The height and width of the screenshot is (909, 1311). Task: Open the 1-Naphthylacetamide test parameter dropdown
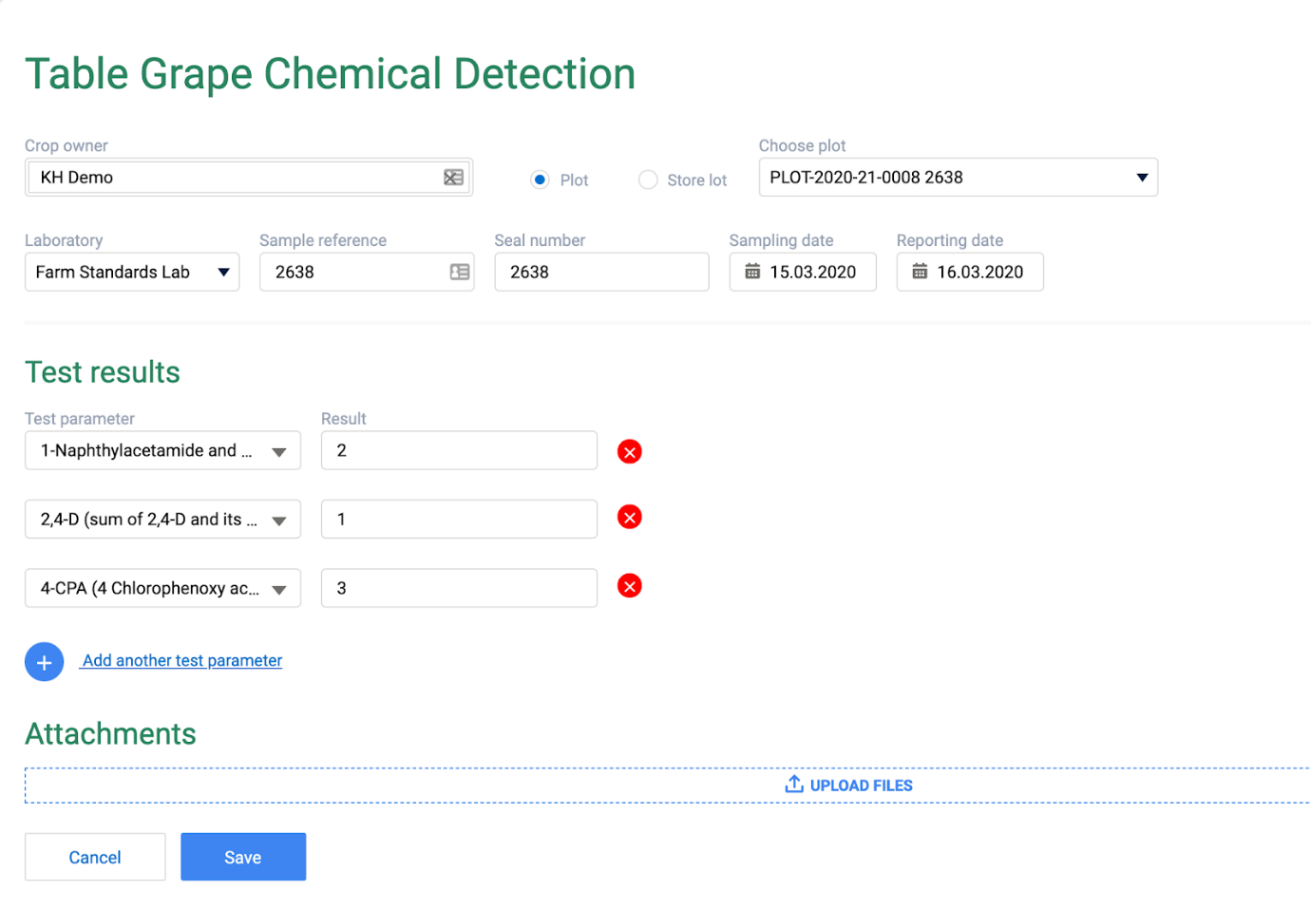pyautogui.click(x=162, y=450)
